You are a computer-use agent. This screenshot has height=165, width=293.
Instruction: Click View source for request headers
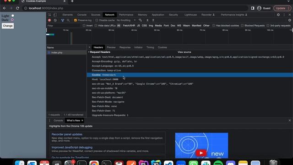(184, 52)
